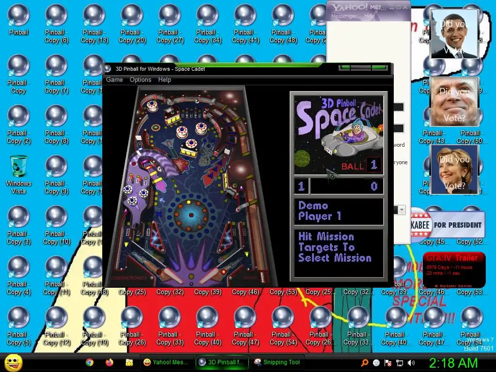Click the GTA:IV Trailer countdown gadget
The width and height of the screenshot is (496, 372).
[x=454, y=270]
